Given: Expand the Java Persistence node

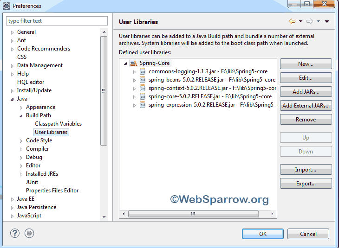Looking at the screenshot, I should 12,208.
